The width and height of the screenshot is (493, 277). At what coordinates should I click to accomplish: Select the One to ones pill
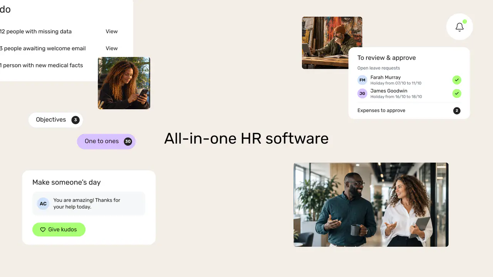[106, 141]
